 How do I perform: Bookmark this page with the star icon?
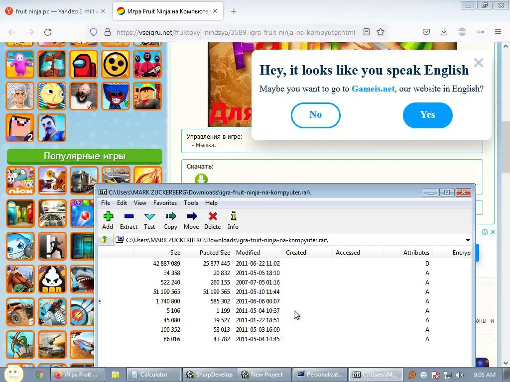(381, 32)
